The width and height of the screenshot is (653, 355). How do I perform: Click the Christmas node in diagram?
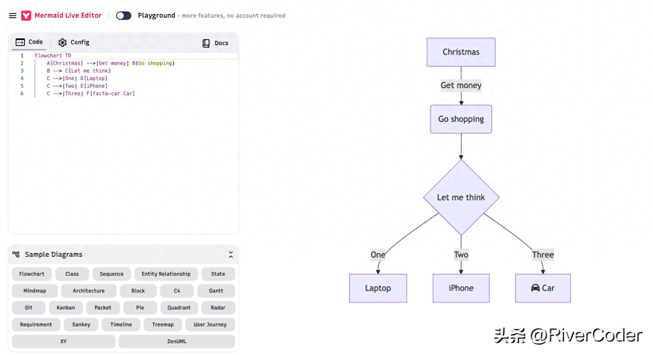pos(461,52)
